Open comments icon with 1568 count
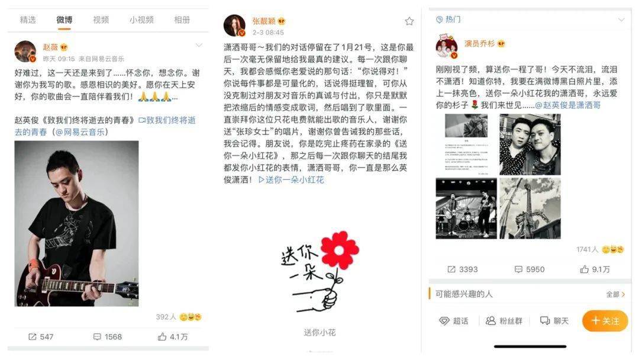Screen dimensions: 639x360 pyautogui.click(x=97, y=337)
